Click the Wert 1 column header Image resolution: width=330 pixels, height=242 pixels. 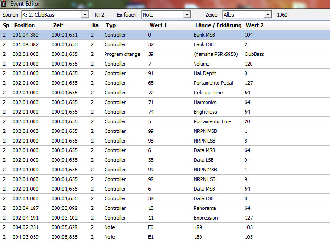coord(157,25)
